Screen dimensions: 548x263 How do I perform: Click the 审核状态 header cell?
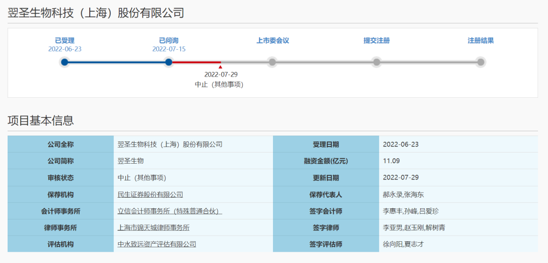[61, 177]
